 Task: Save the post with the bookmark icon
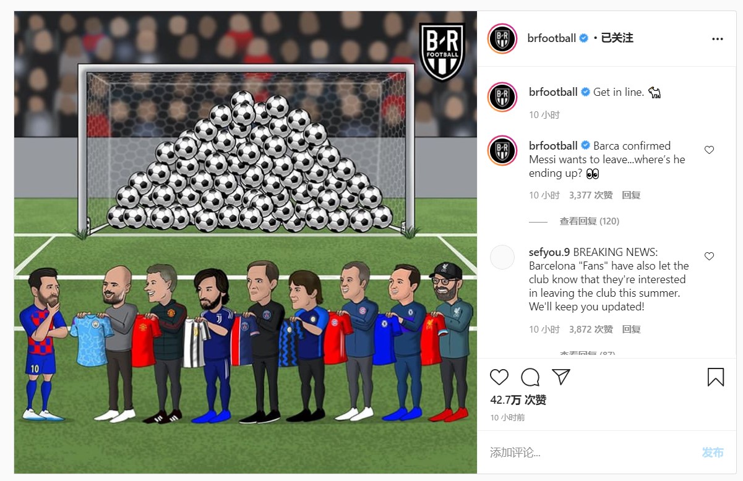715,377
